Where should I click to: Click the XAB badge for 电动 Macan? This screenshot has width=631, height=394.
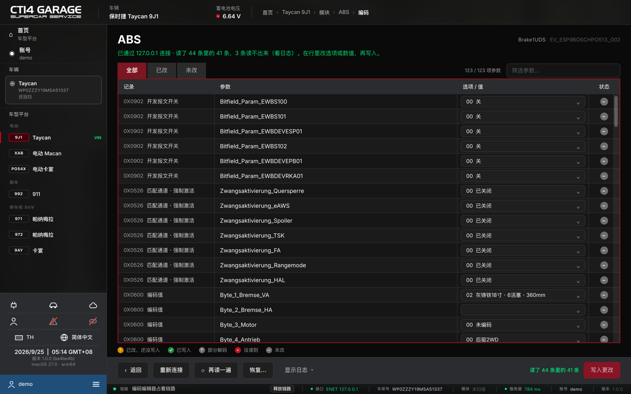19,153
